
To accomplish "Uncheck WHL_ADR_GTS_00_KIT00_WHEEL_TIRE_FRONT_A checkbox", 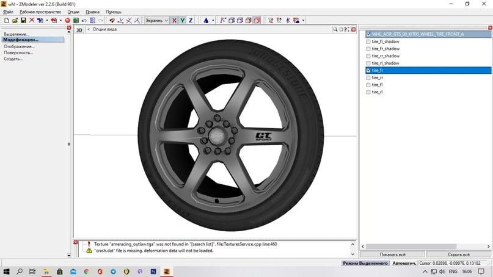I will pos(368,34).
